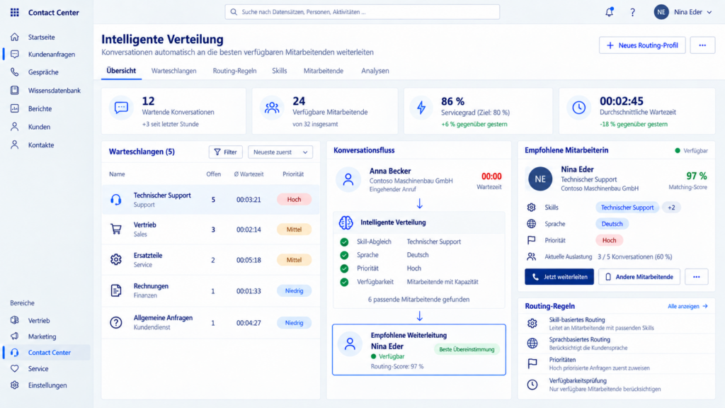Click the Durchschnittliche Wartezeit clock icon
The height and width of the screenshot is (408, 725).
coord(579,108)
